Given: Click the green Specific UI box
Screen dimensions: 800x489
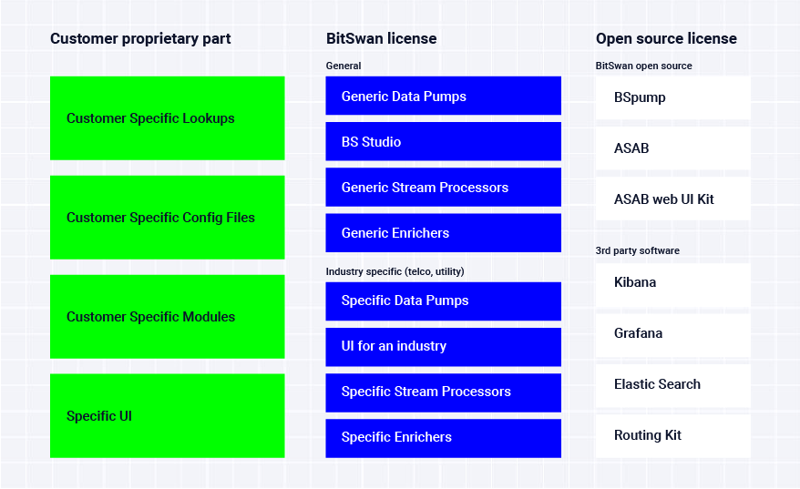Looking at the screenshot, I should (168, 416).
